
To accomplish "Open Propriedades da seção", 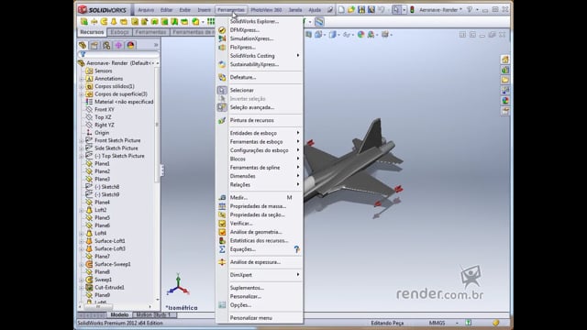I will click(259, 214).
